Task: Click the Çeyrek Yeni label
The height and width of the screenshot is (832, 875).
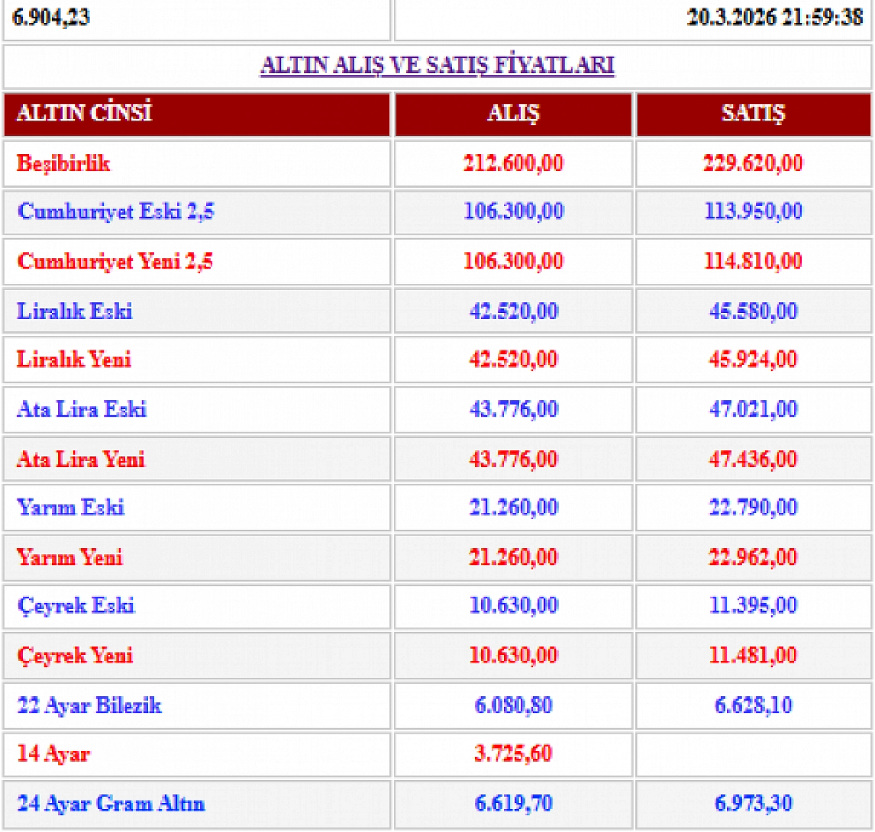Action: [x=75, y=655]
